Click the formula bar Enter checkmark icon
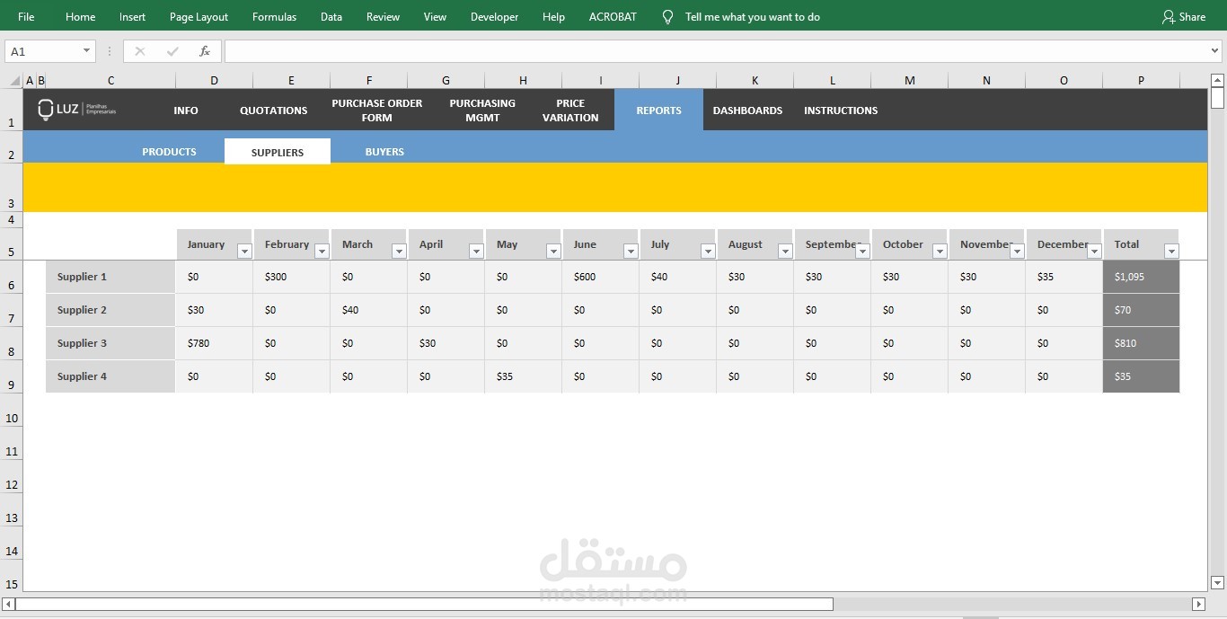 coord(172,51)
